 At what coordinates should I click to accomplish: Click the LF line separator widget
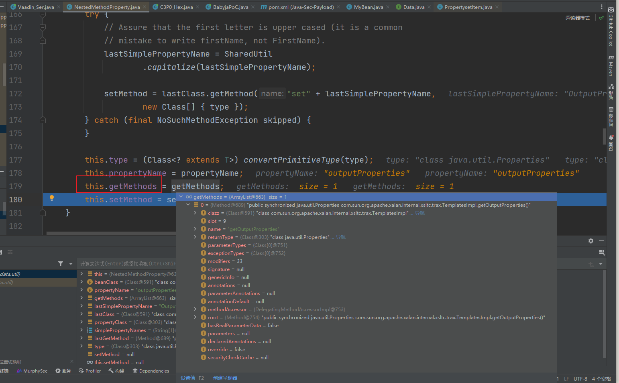coord(566,379)
